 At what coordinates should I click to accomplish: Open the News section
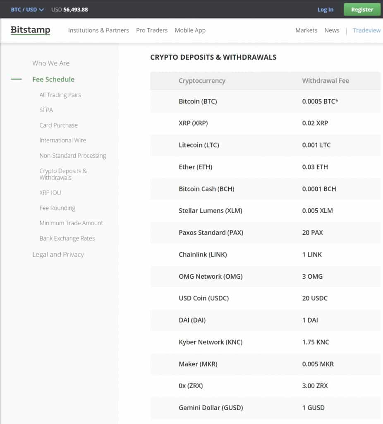pyautogui.click(x=332, y=30)
